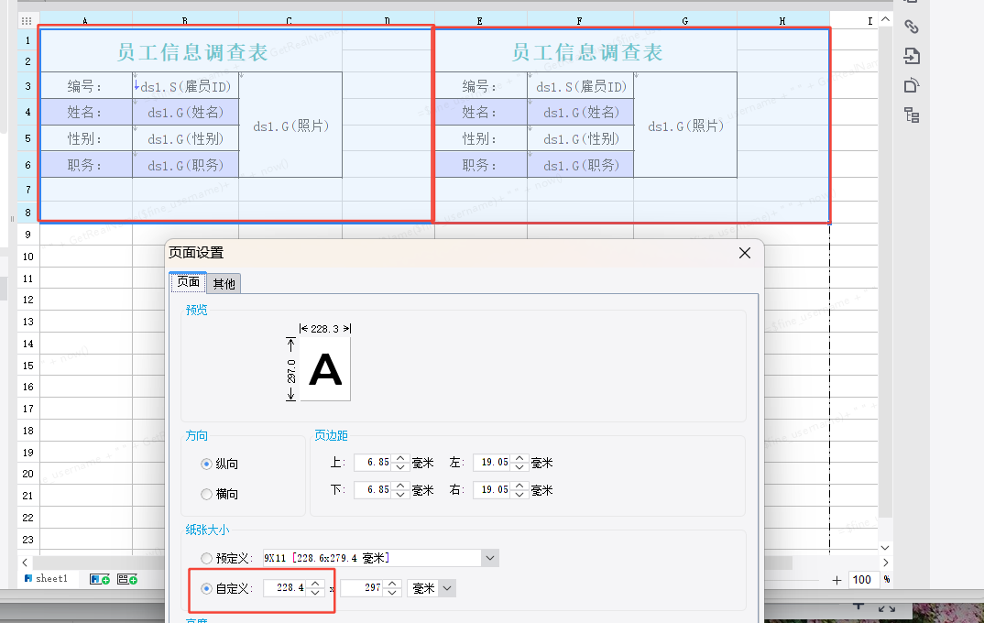
Task: Click the zoom percentage field showing 100
Action: point(861,580)
